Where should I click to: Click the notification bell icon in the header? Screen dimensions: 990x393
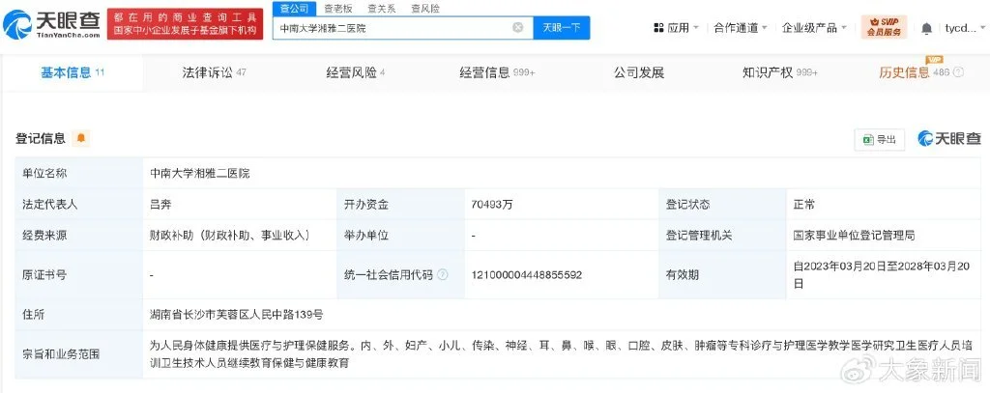tap(926, 28)
